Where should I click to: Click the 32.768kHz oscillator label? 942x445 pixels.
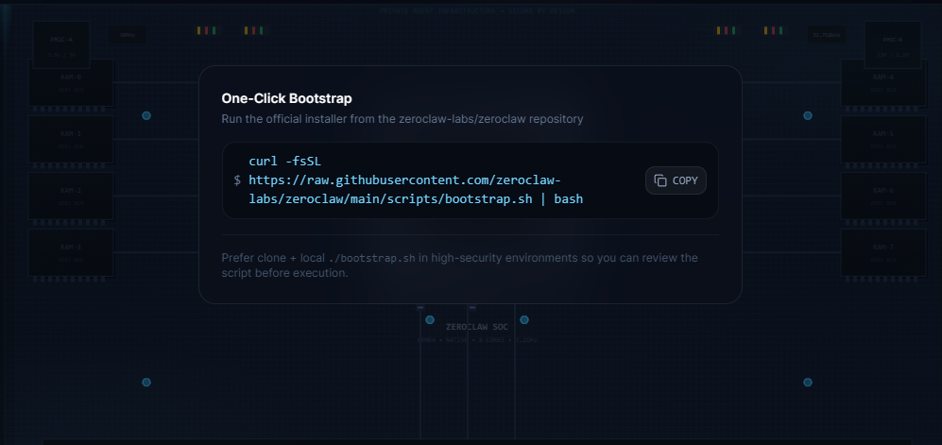[827, 36]
